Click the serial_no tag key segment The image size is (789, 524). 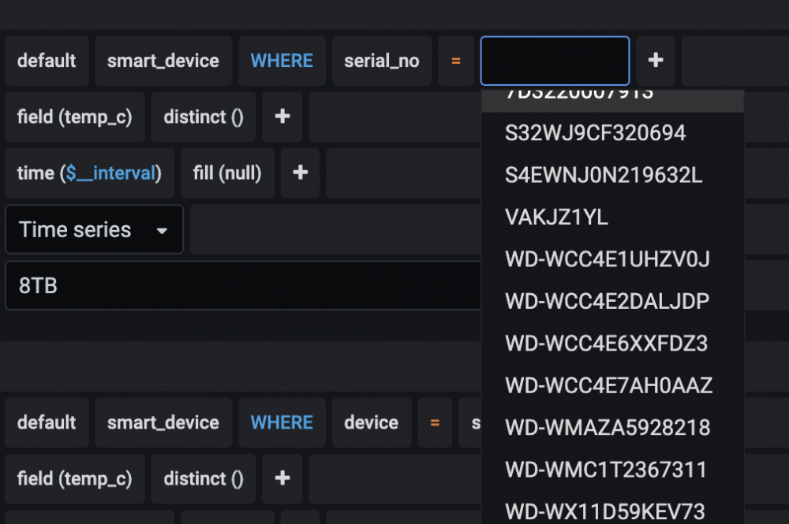pyautogui.click(x=382, y=61)
